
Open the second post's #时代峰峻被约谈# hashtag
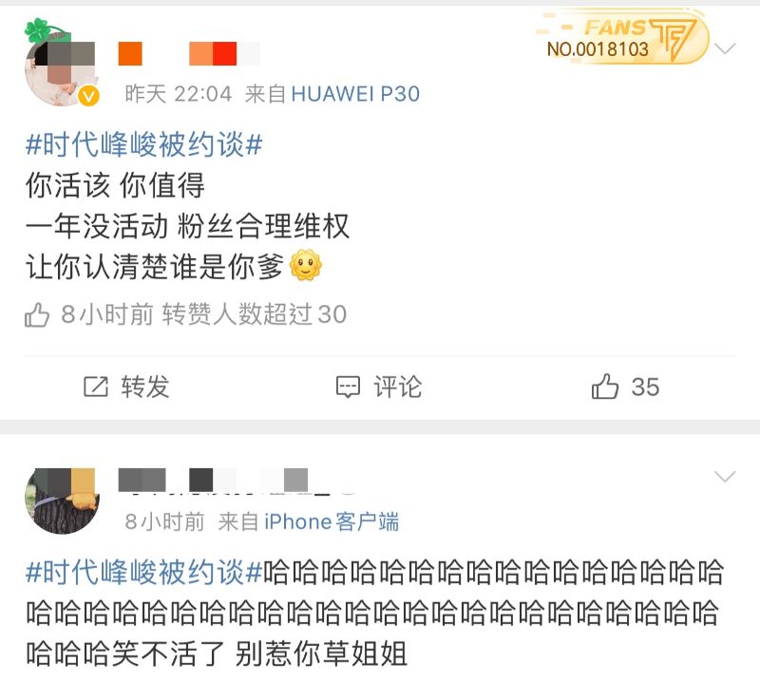pyautogui.click(x=144, y=572)
